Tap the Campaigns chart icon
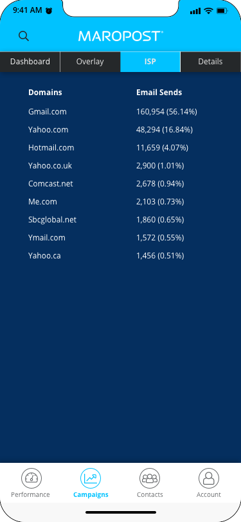This screenshot has height=522, width=241. click(x=91, y=478)
